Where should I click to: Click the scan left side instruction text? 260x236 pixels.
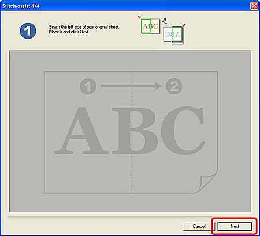[84, 29]
